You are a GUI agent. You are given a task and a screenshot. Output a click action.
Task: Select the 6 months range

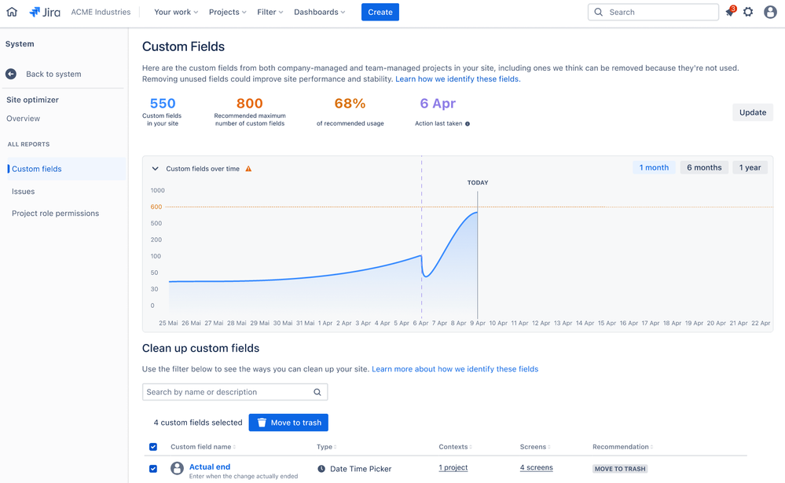click(704, 167)
